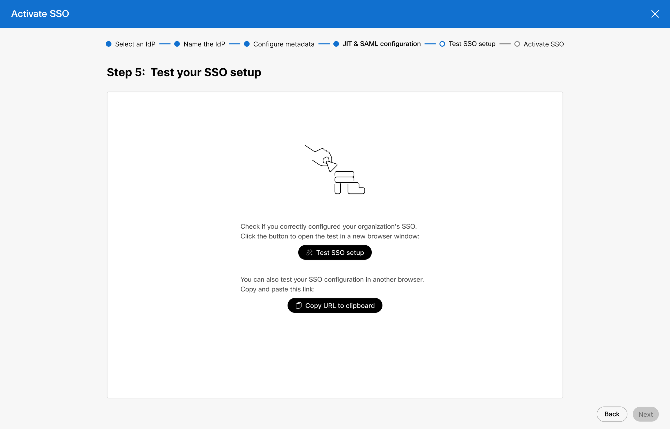Jump to Name the IdP step label

tap(204, 44)
